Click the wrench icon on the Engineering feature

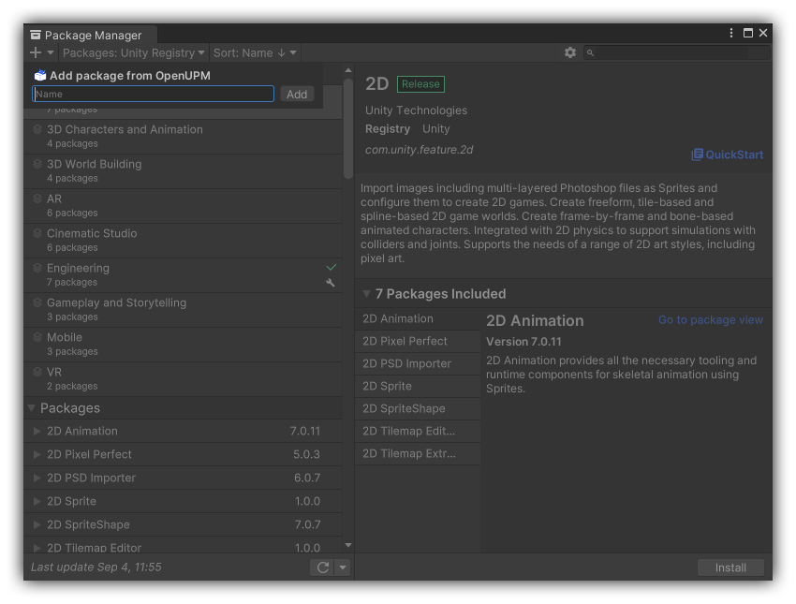coord(331,280)
